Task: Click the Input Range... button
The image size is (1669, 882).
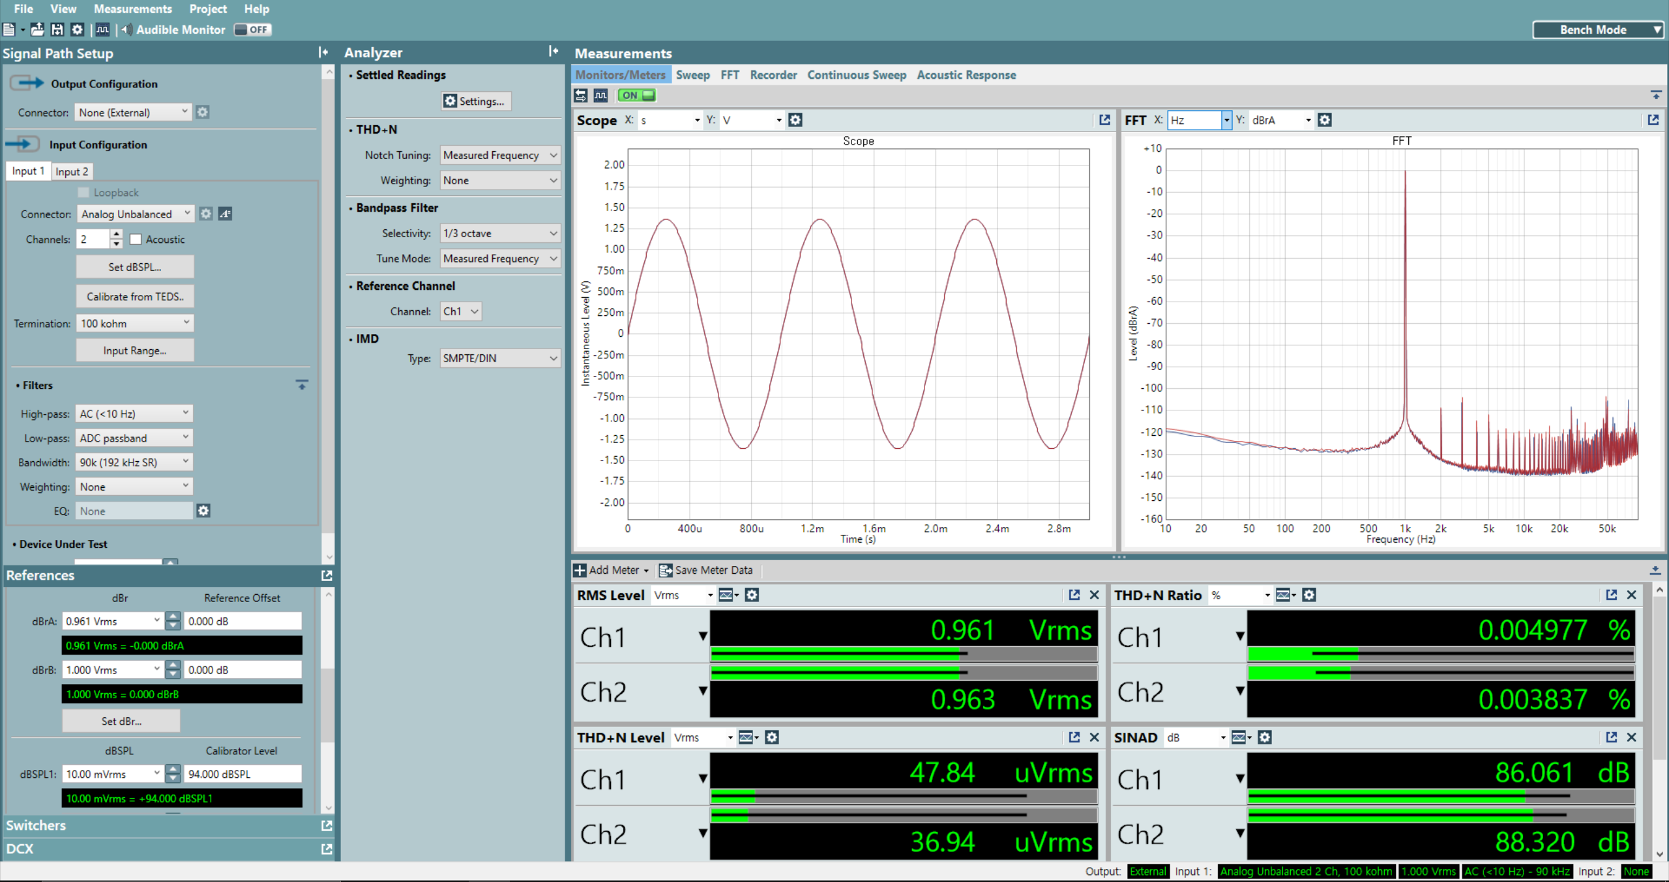Action: coord(135,350)
